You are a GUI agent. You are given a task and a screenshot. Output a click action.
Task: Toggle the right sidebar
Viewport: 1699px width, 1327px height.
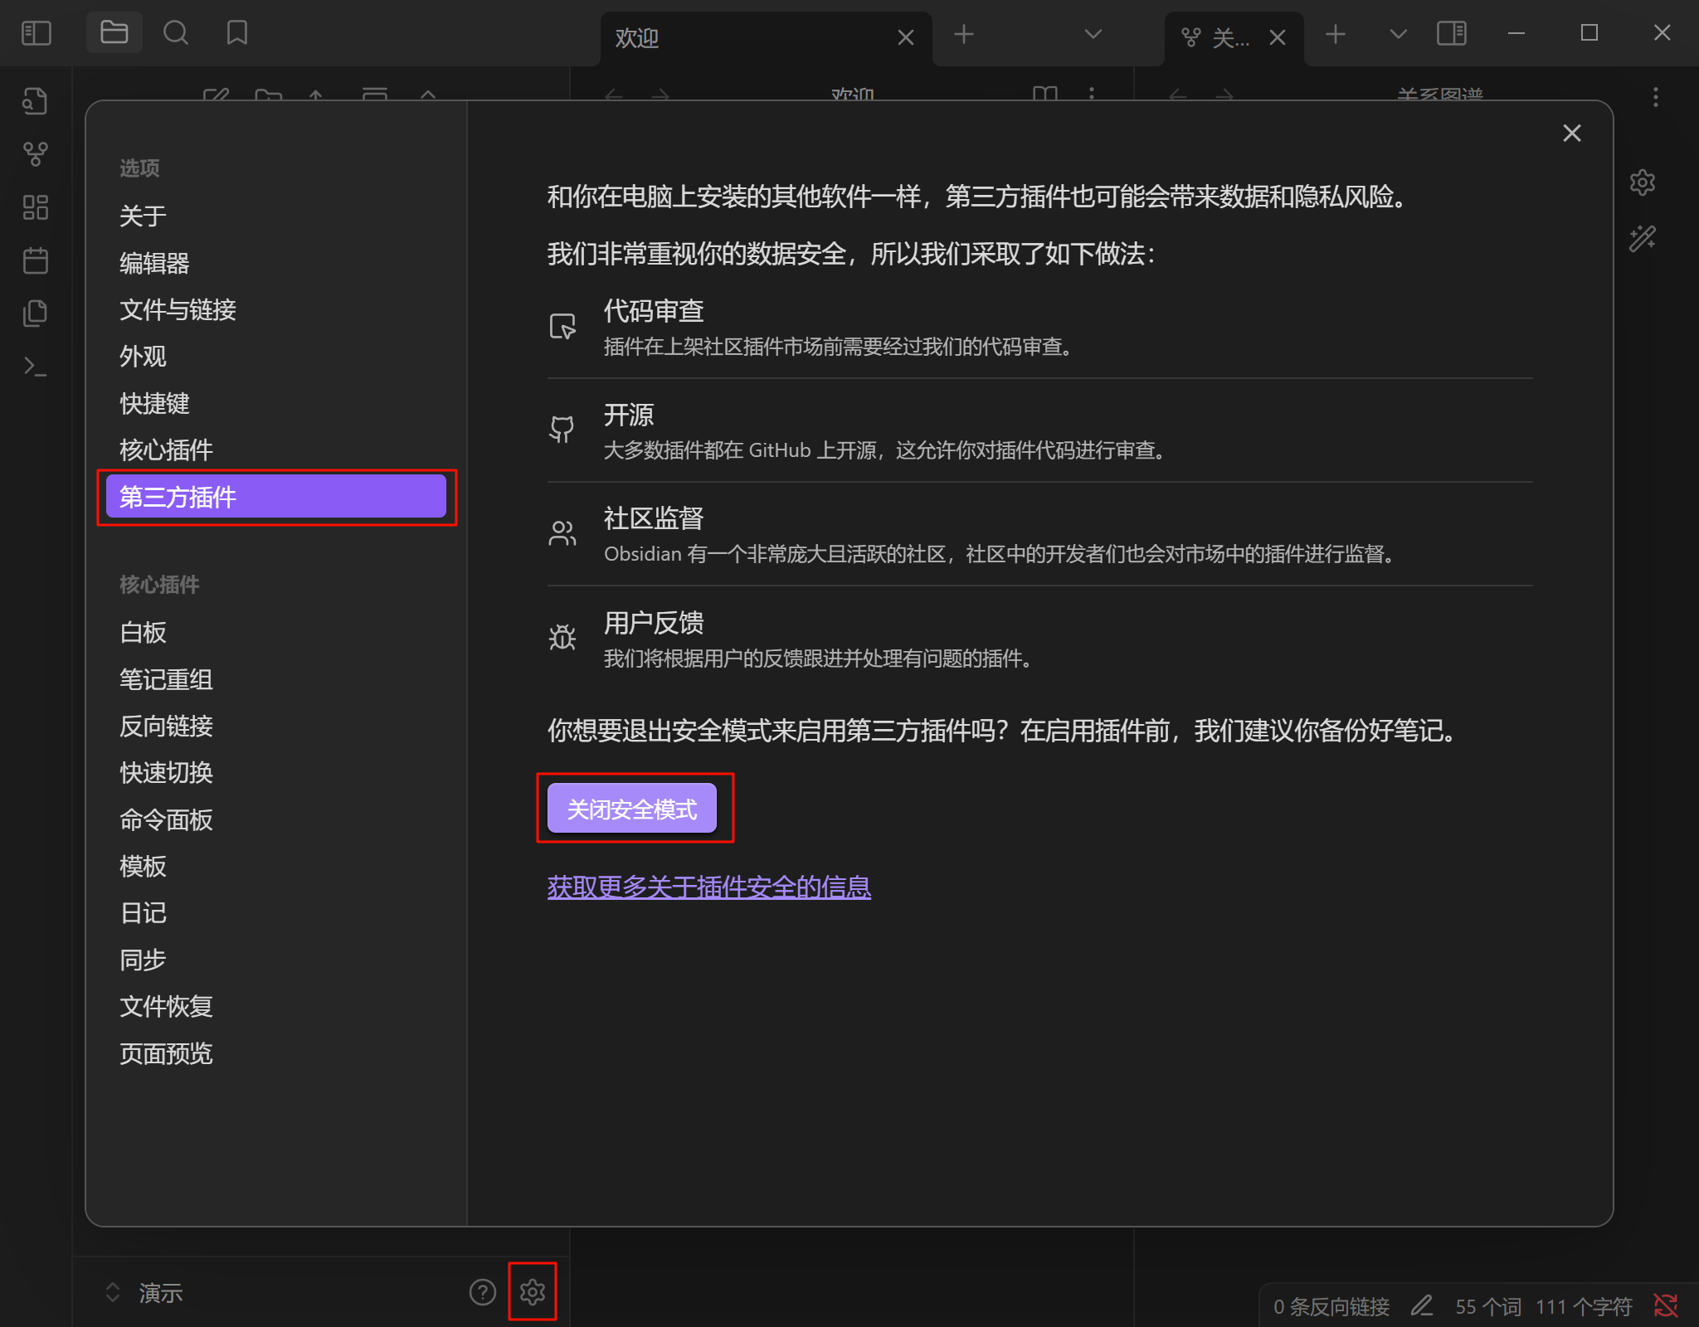(x=1451, y=34)
